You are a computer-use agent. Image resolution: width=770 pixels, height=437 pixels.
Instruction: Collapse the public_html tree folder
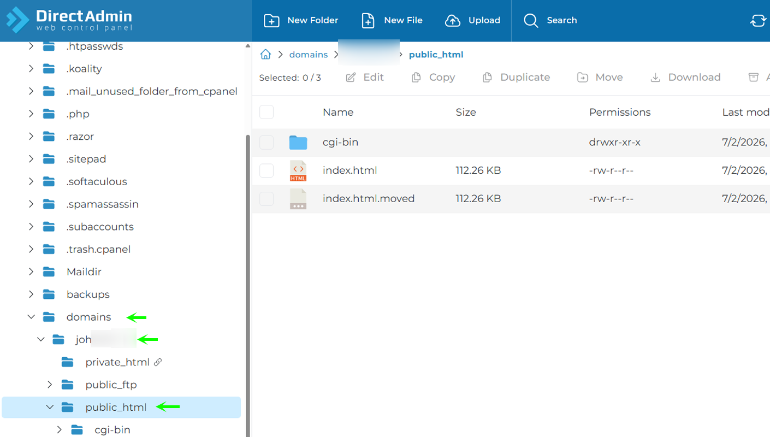click(x=50, y=408)
